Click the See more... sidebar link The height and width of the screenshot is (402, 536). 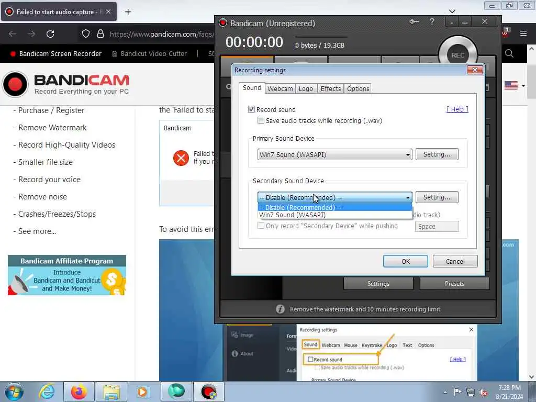[37, 231]
